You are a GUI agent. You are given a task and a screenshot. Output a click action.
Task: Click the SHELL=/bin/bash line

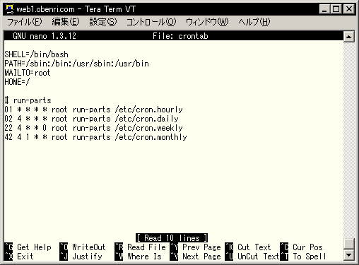click(x=37, y=54)
